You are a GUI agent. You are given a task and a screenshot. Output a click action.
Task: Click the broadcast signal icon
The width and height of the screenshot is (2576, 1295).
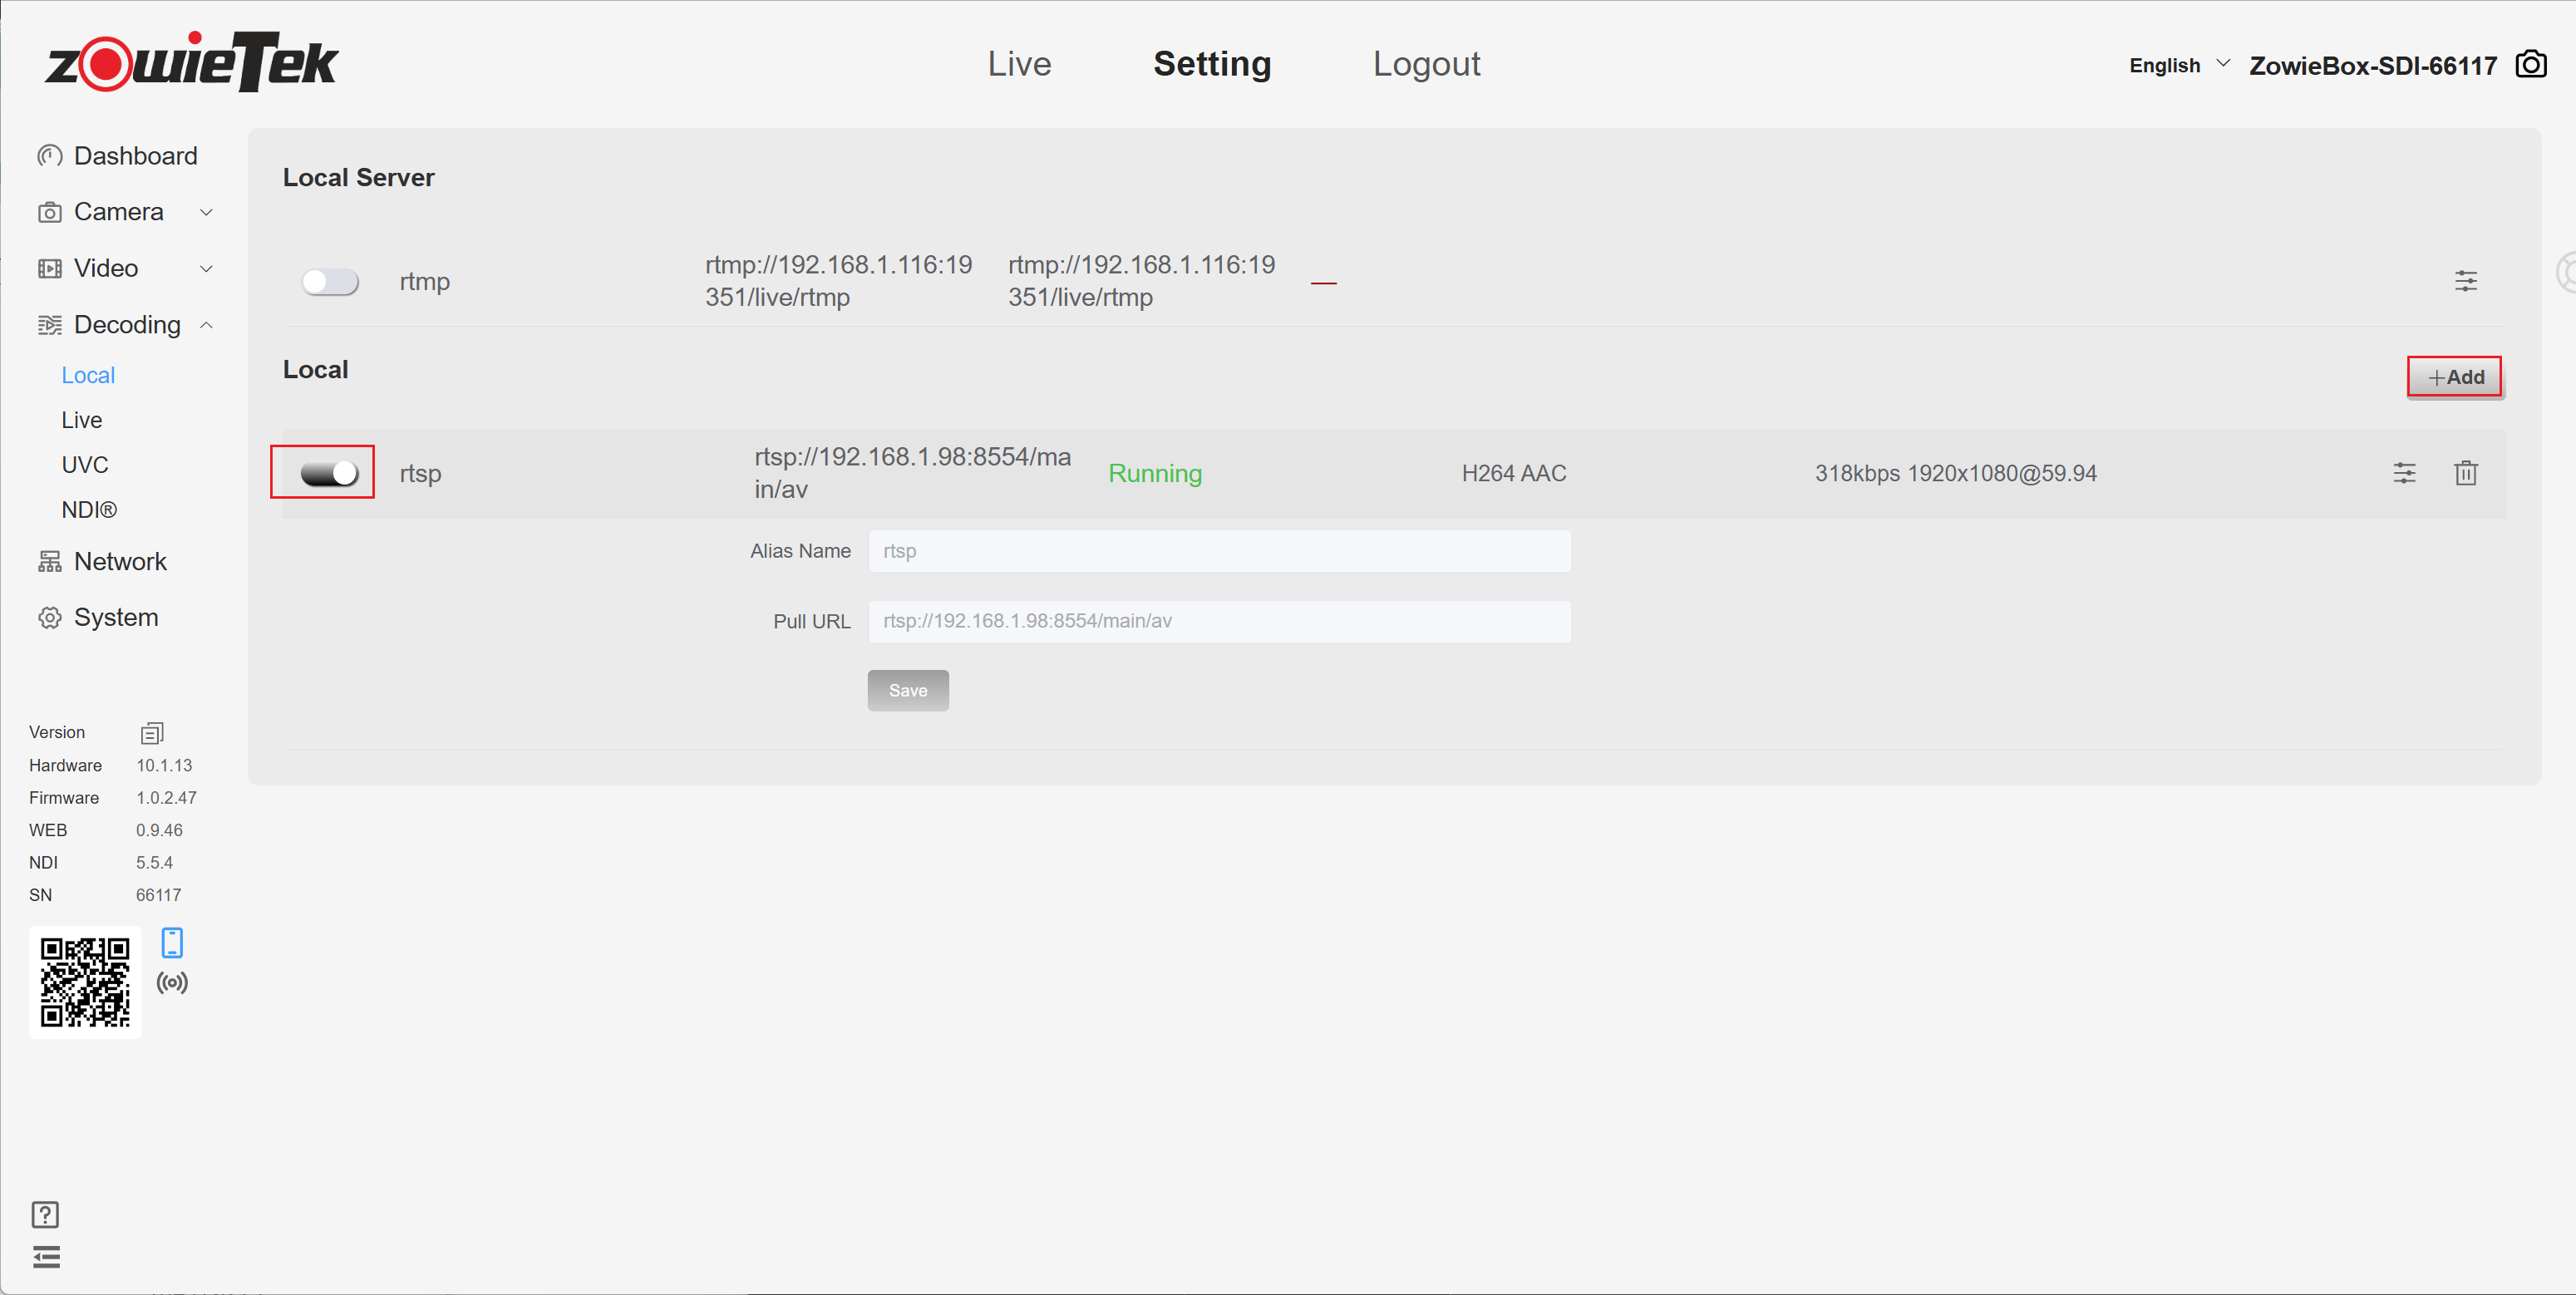pyautogui.click(x=172, y=983)
